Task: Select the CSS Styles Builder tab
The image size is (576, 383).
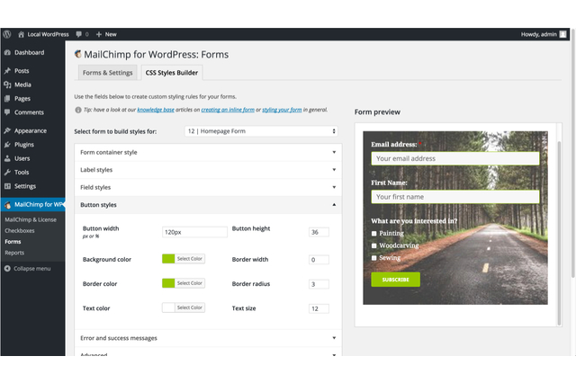Action: click(x=172, y=73)
